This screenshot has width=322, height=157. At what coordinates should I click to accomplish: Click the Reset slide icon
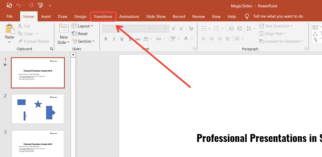tap(74, 34)
